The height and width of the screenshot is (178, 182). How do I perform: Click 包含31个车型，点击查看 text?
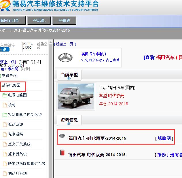click(100, 60)
